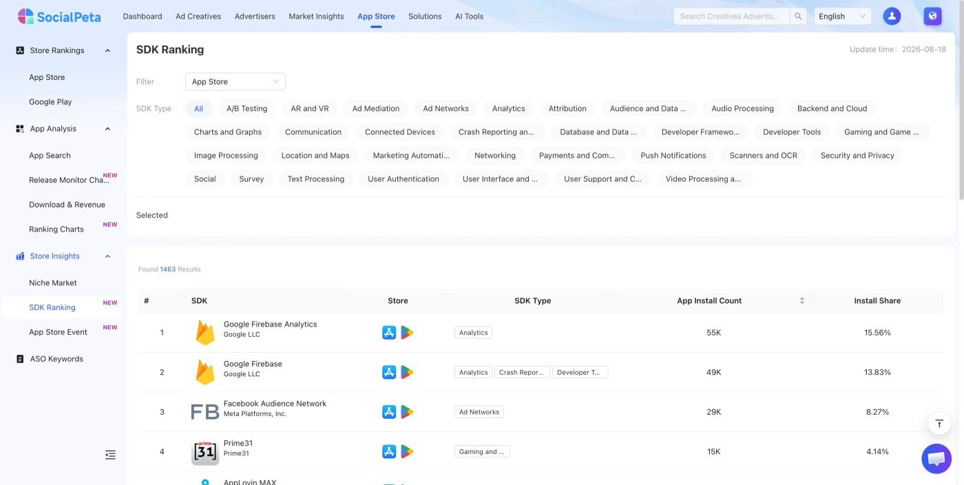This screenshot has width=964, height=485.
Task: Toggle the Push Notifications filter chip
Action: coord(673,156)
